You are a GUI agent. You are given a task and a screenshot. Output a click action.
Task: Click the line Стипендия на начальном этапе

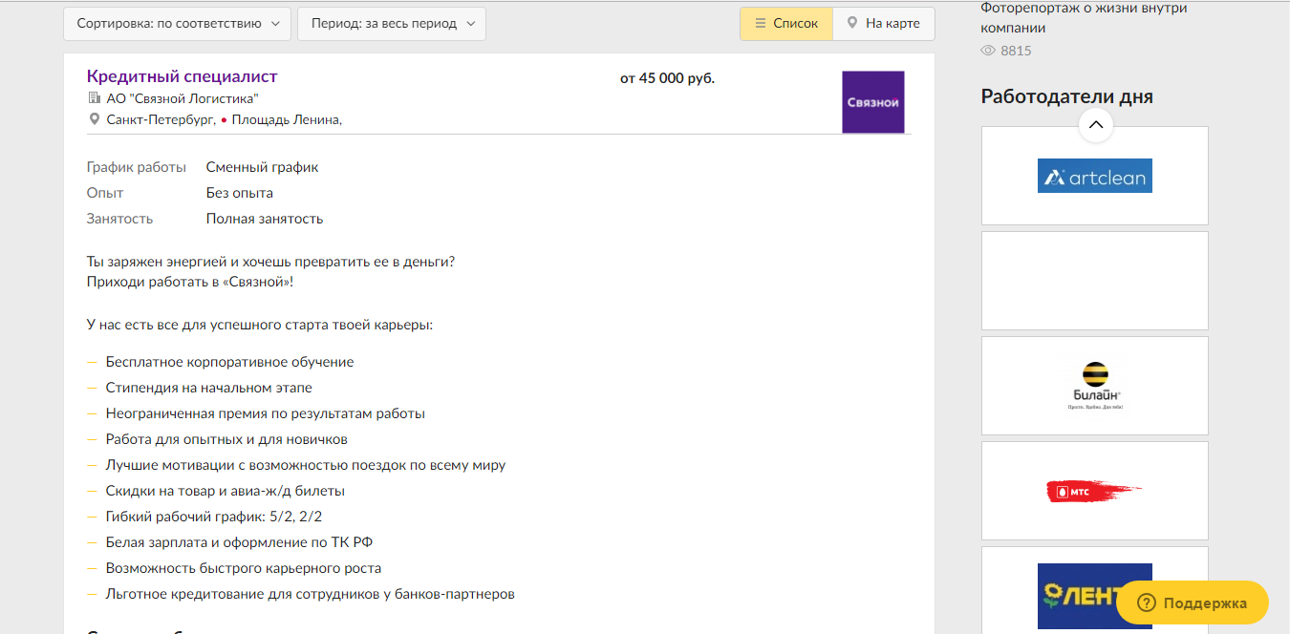tap(209, 388)
